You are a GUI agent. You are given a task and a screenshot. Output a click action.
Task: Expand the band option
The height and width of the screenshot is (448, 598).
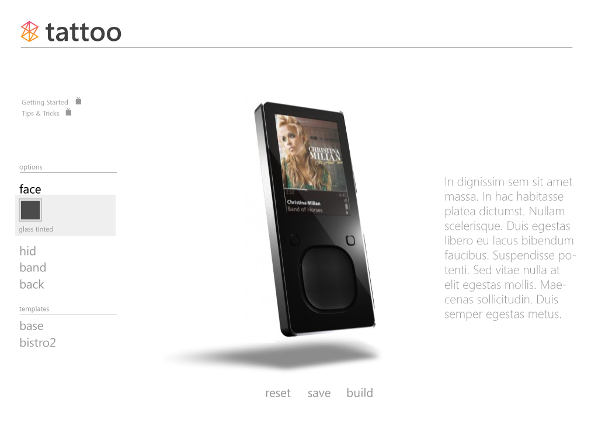pyautogui.click(x=33, y=267)
